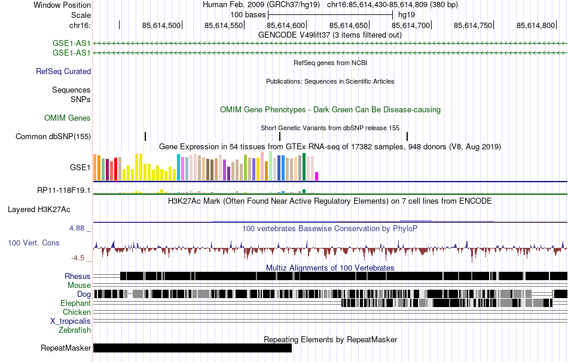The width and height of the screenshot is (568, 362).
Task: Open the RepeatMasker track label
Action: 66,348
